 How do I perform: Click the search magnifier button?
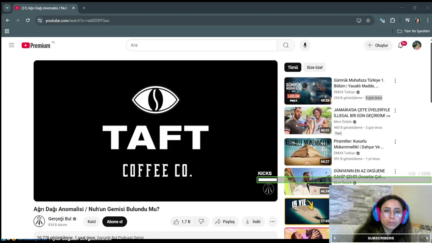[x=286, y=45]
